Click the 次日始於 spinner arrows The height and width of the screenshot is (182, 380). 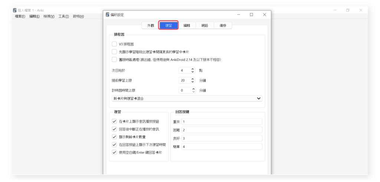tap(193, 70)
